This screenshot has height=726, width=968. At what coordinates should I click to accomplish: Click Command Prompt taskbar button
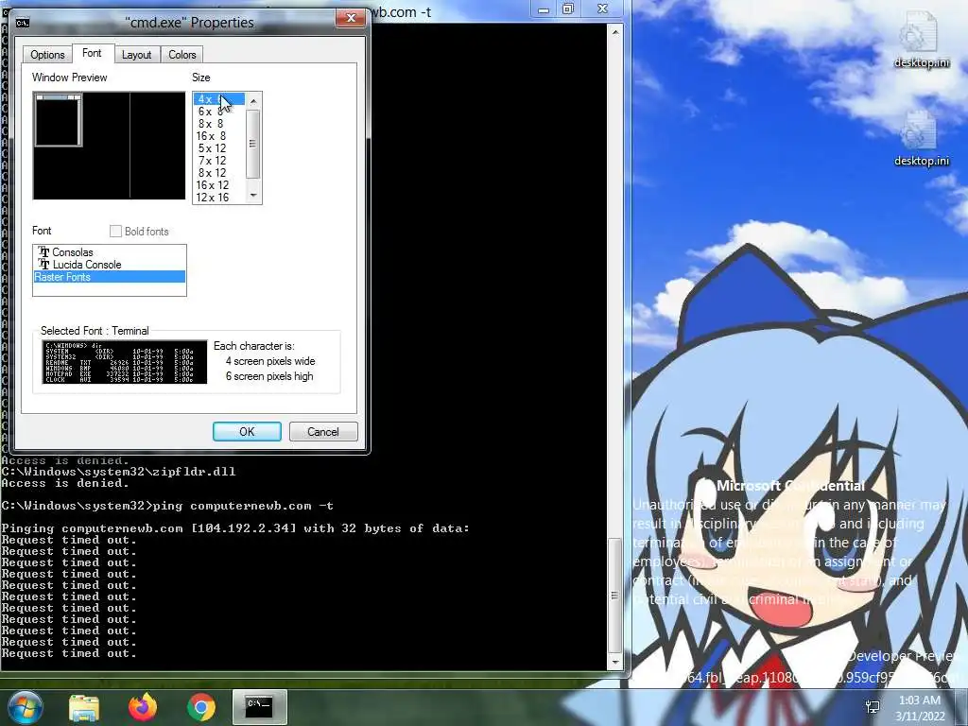tap(259, 707)
